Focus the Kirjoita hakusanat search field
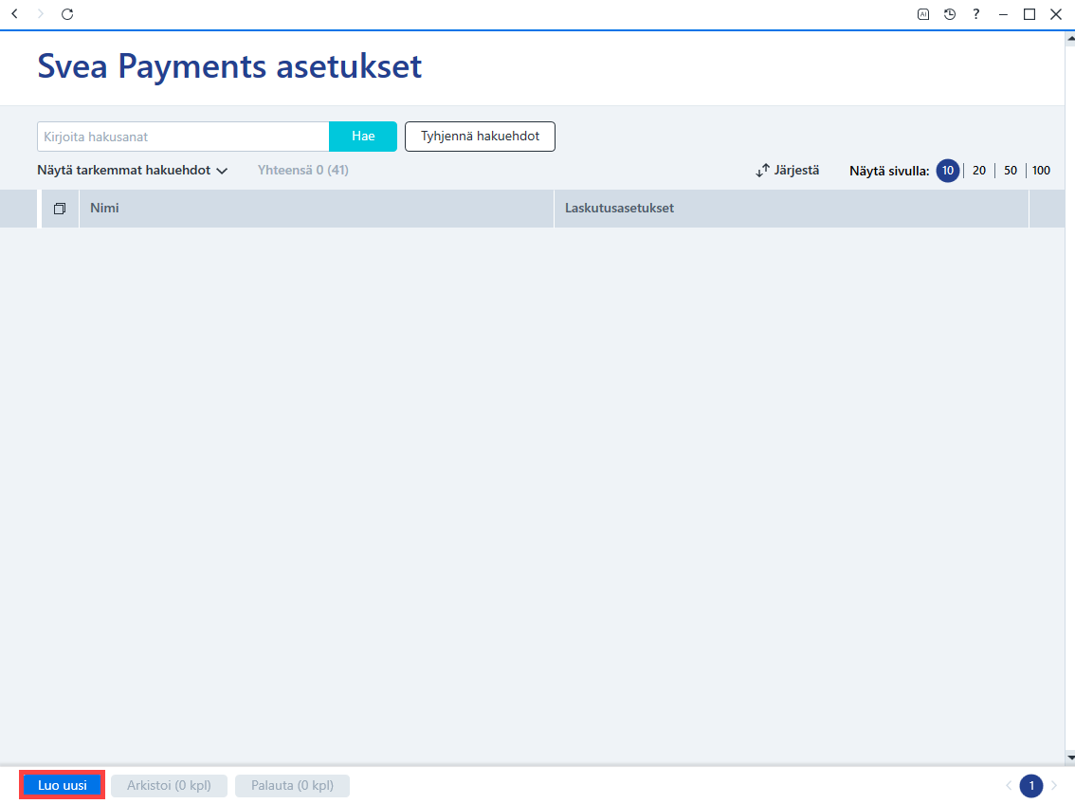The image size is (1075, 804). 183,137
